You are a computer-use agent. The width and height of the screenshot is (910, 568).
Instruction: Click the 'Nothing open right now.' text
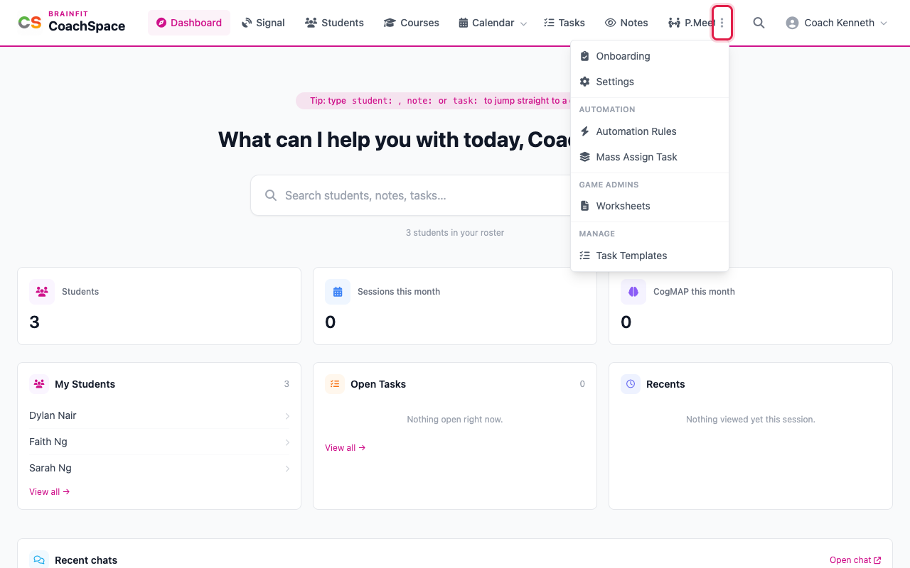point(455,420)
